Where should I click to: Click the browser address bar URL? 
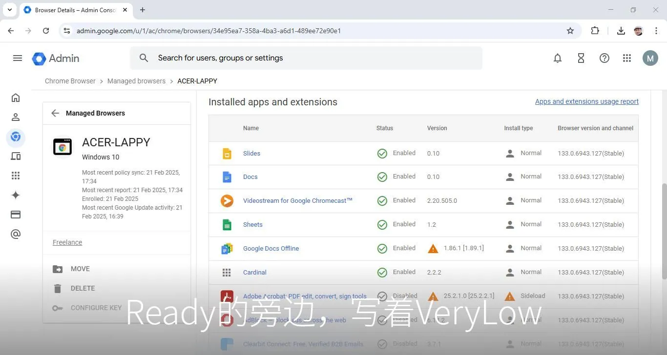(208, 31)
